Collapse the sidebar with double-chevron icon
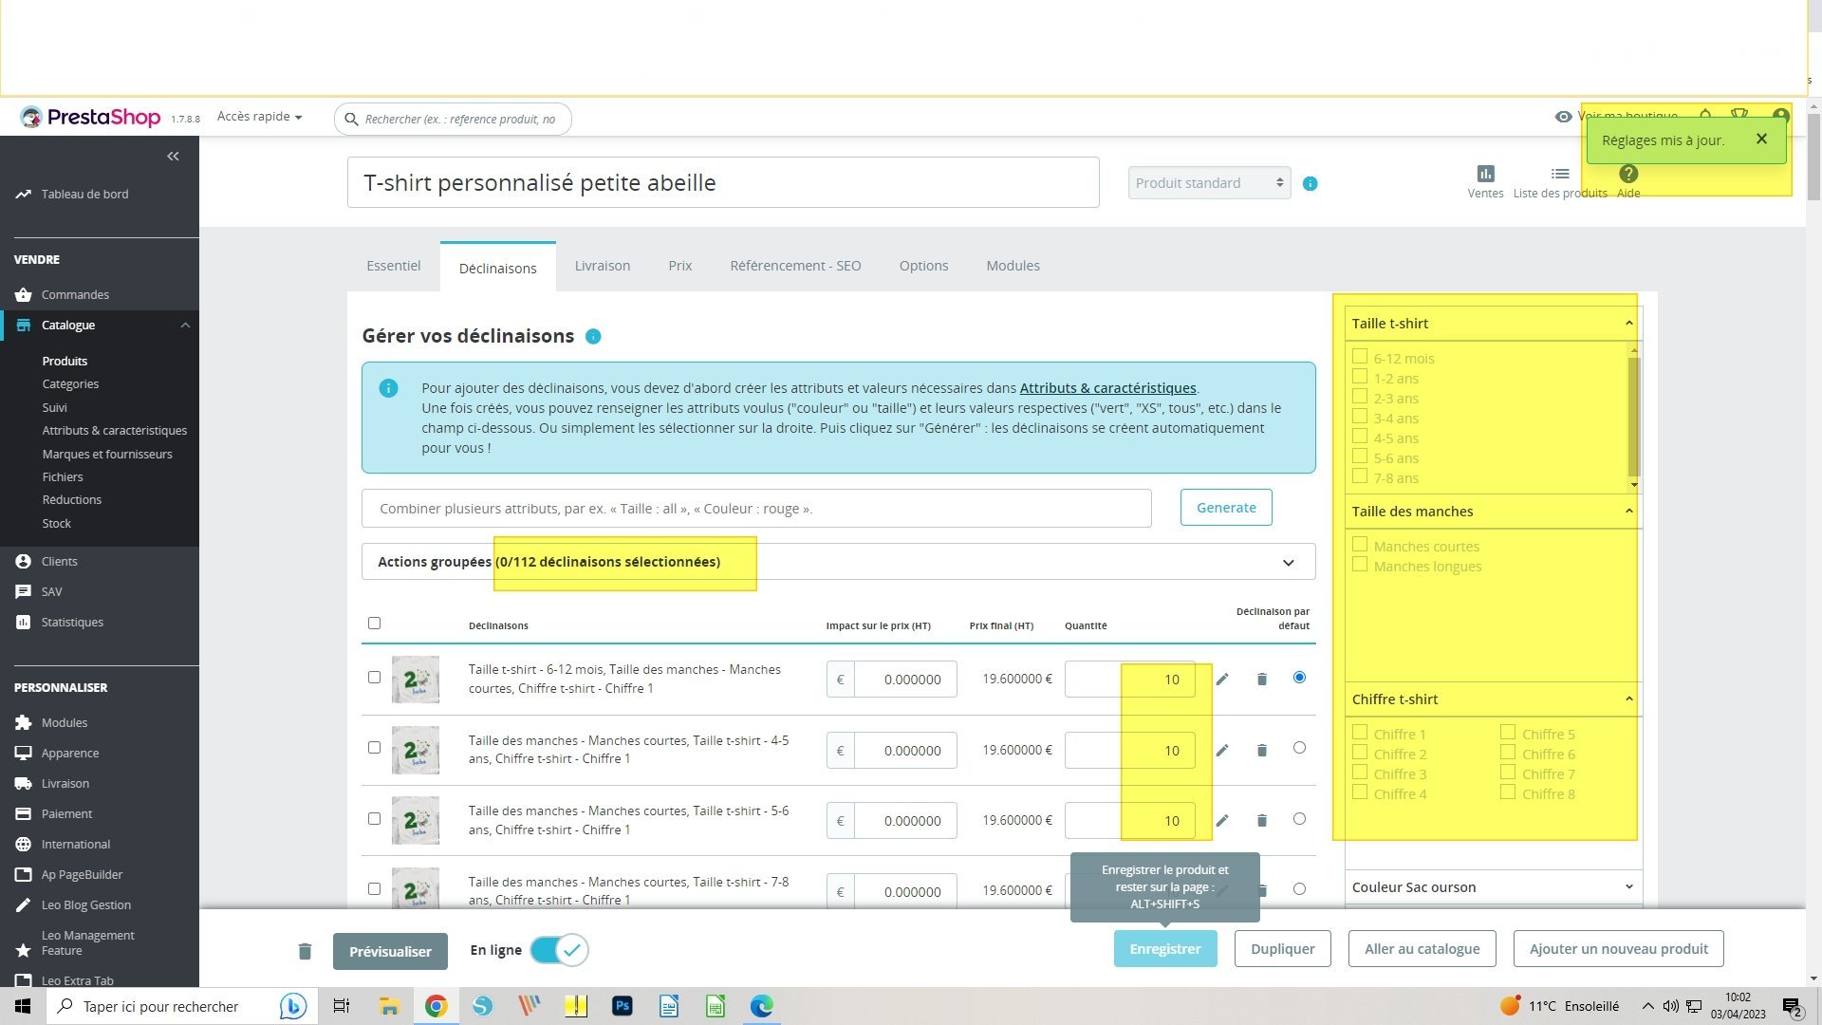The image size is (1822, 1025). [173, 156]
